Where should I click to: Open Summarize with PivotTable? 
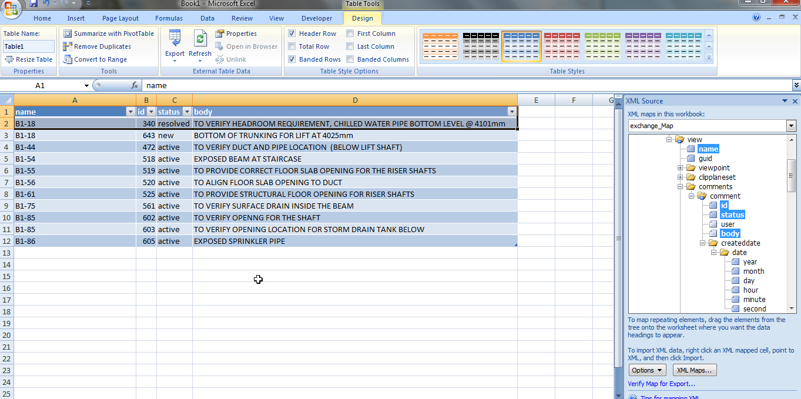coord(108,33)
